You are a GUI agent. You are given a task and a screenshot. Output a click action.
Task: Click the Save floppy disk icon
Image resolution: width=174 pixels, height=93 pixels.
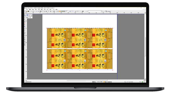tap(28, 11)
